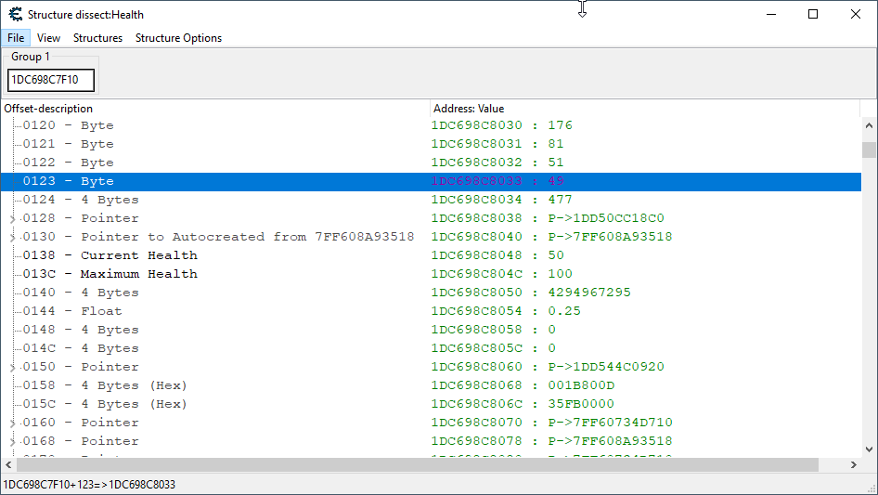Maximize the Structure dissect window

click(x=813, y=14)
